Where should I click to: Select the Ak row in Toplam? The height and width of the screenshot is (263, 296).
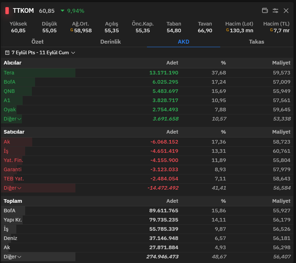147,247
